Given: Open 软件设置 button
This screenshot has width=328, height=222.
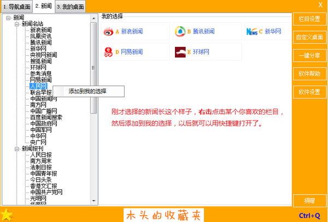Looking at the screenshot, I should point(309,92).
